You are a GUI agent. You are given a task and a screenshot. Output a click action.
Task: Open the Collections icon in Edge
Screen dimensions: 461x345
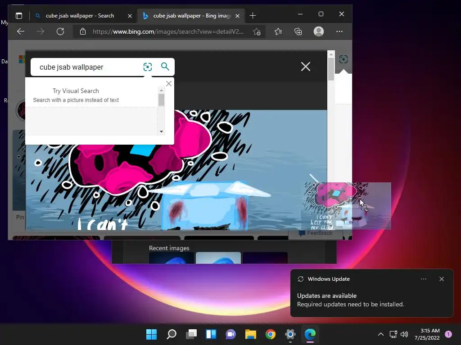pos(298,31)
